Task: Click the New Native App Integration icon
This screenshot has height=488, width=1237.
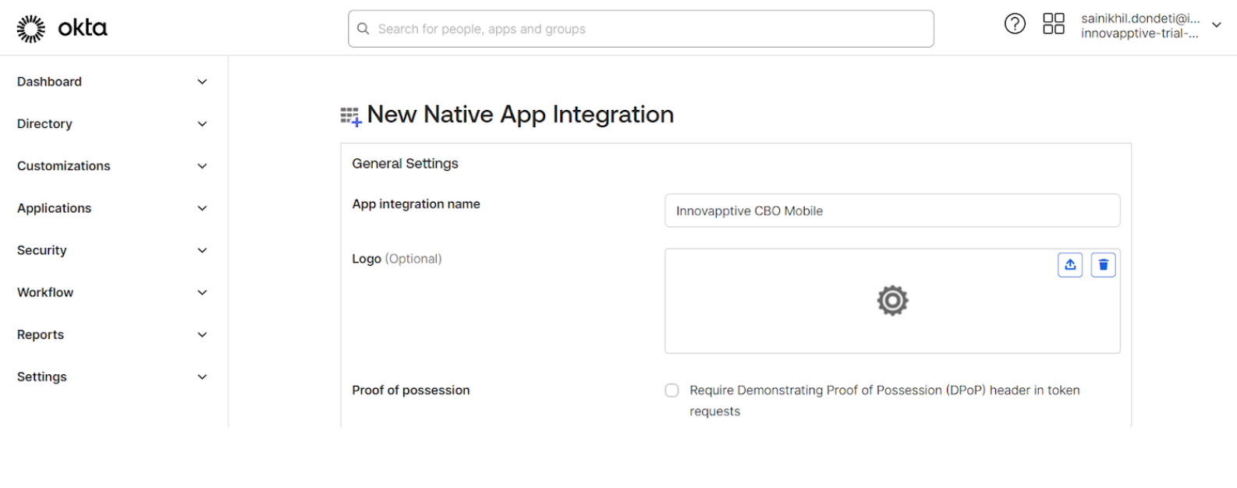Action: pyautogui.click(x=351, y=117)
